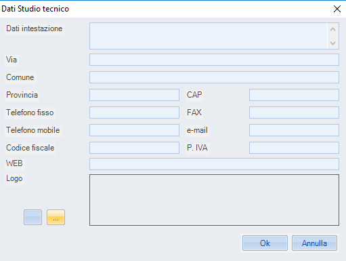
Task: Click the Dati intestazione text area
Action: pos(209,36)
